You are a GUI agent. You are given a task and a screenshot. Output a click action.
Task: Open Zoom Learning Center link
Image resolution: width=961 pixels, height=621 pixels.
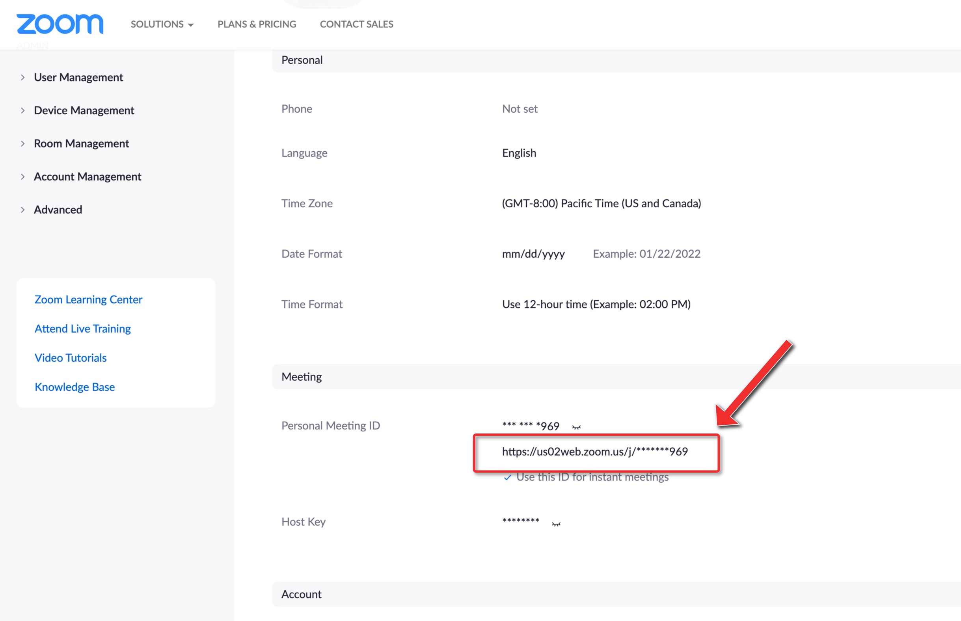[x=88, y=299]
